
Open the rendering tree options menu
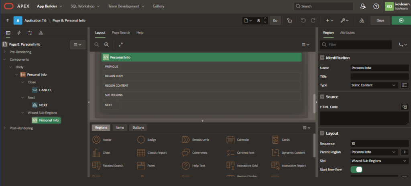coord(77,45)
